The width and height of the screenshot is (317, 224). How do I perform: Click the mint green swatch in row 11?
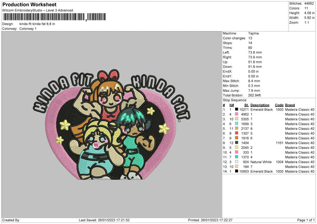236,157
